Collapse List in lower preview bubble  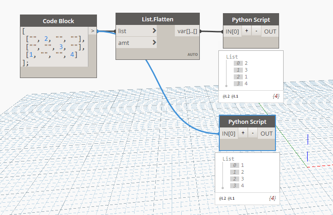[x=228, y=159]
